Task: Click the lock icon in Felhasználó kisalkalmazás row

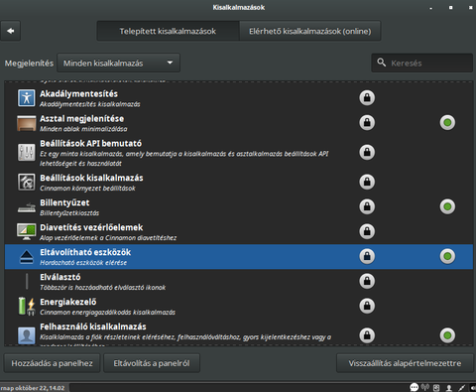Action: tap(367, 335)
